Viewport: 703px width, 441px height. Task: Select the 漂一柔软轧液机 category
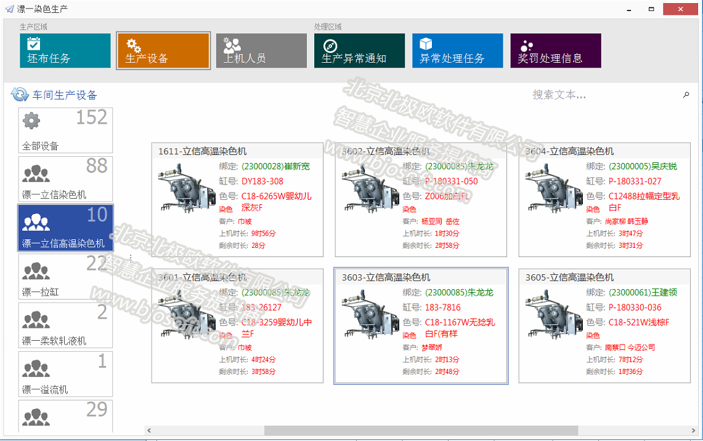tap(65, 325)
